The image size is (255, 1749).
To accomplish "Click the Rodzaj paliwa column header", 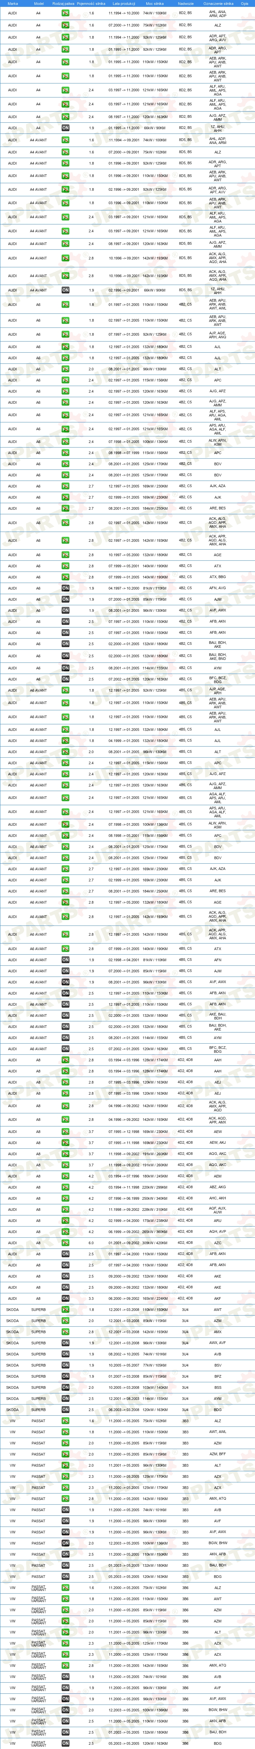I will [64, 3].
